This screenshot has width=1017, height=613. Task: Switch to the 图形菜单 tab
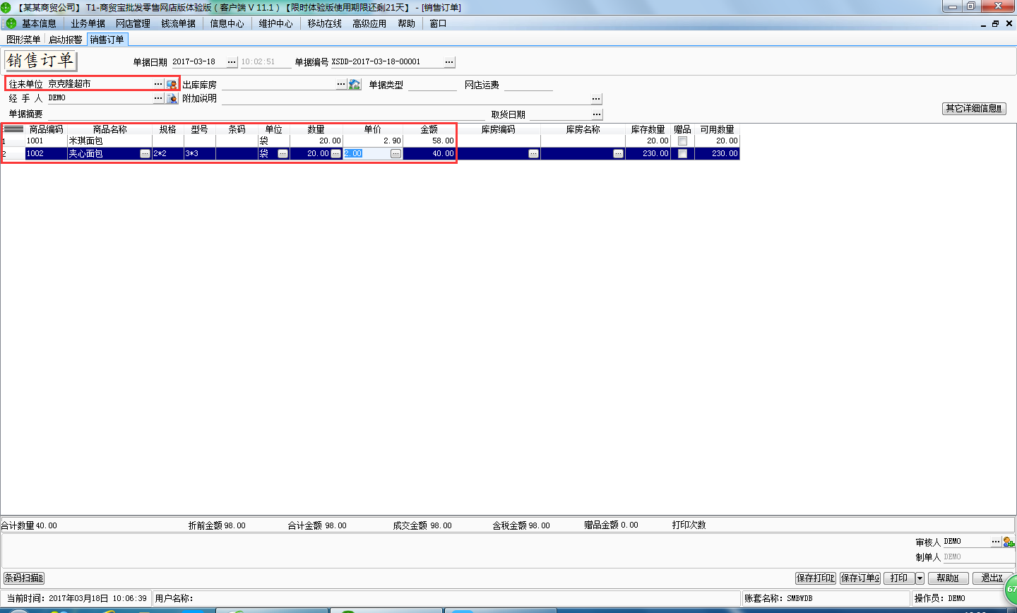click(x=23, y=40)
